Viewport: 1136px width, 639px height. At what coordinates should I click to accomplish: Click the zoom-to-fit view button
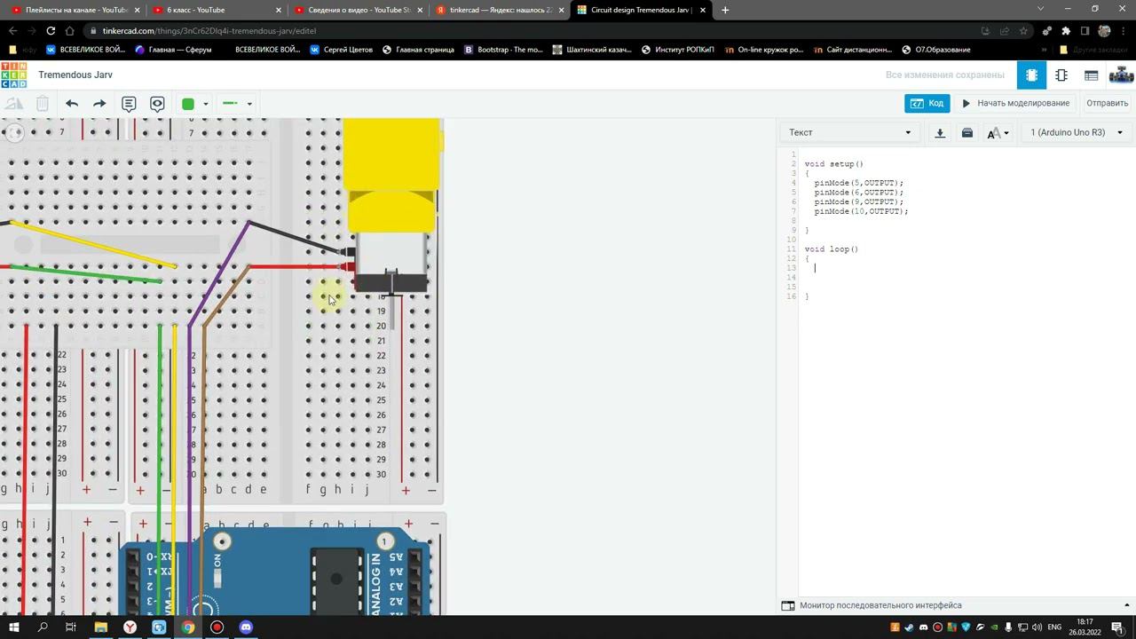coord(14,132)
